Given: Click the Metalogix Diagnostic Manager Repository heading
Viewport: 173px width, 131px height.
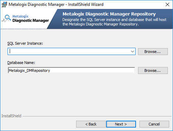Looking at the screenshot, I should [109, 14].
